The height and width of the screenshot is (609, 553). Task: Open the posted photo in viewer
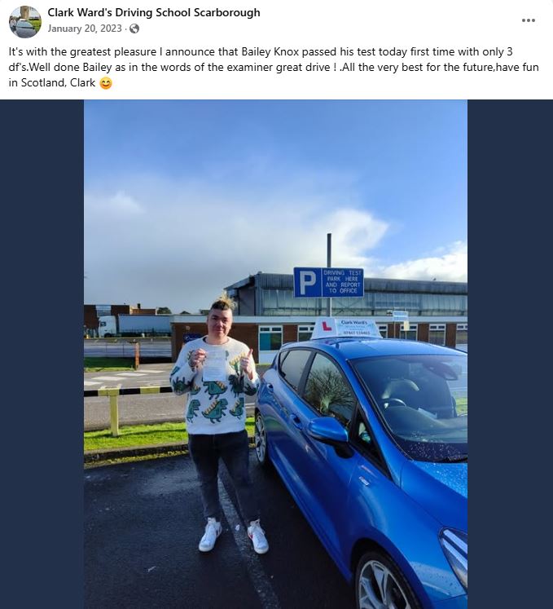pyautogui.click(x=275, y=354)
